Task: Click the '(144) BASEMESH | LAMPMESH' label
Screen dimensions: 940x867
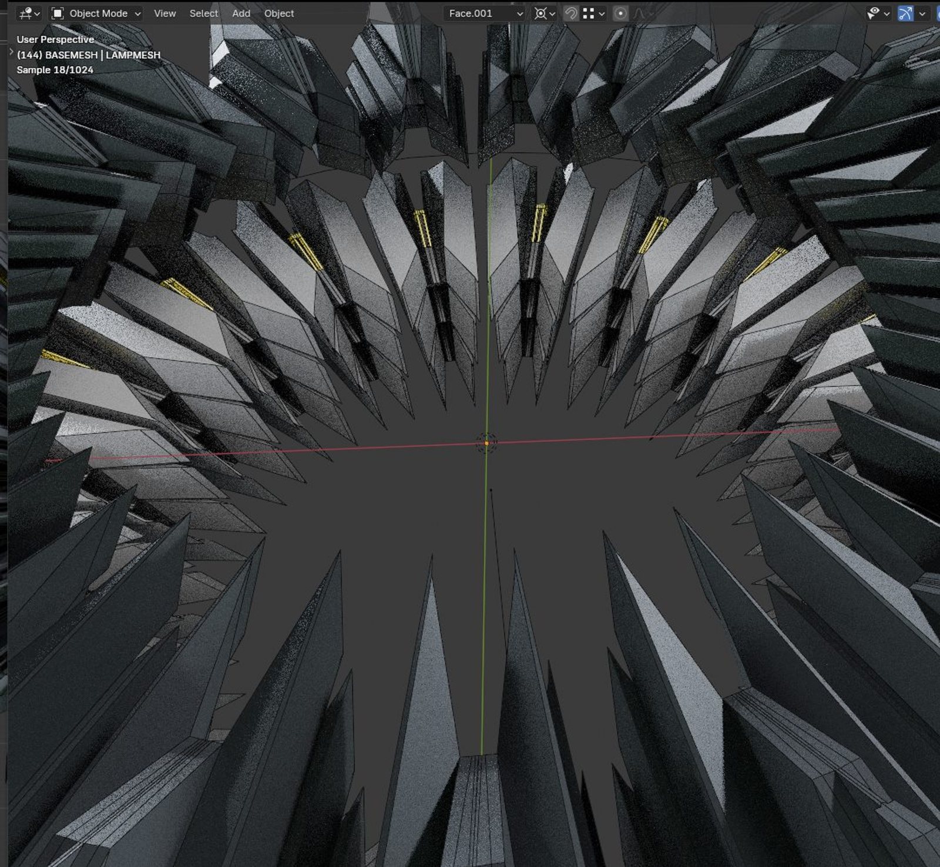Action: click(x=88, y=55)
